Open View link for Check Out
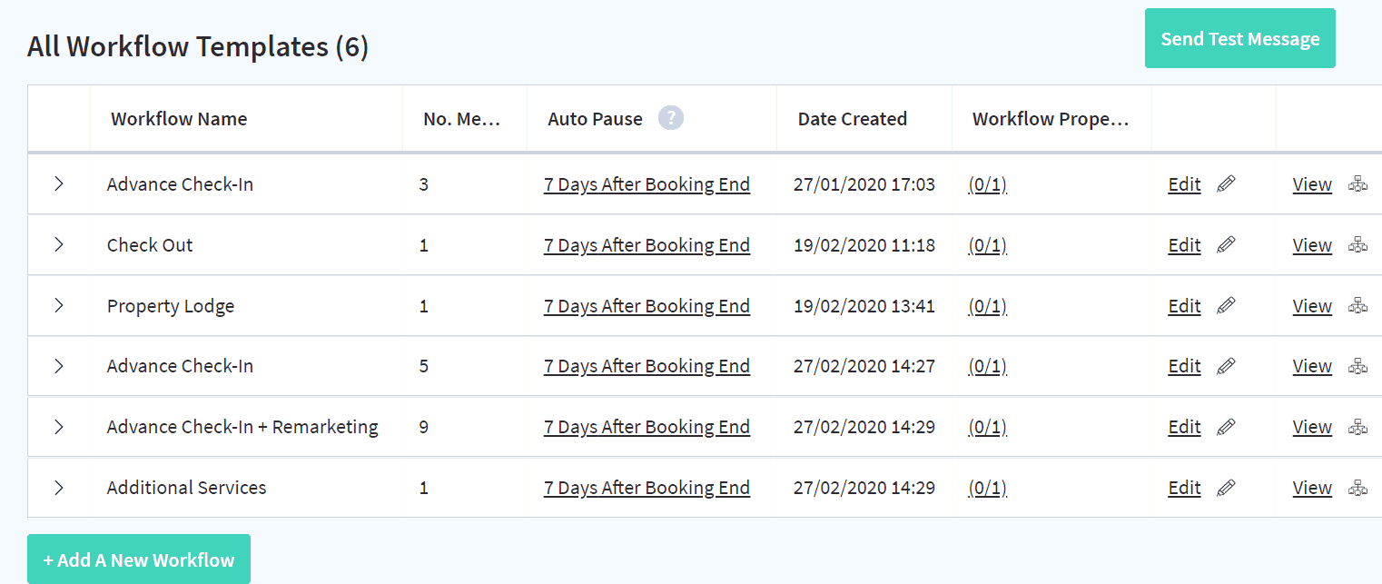The image size is (1382, 584). [x=1312, y=245]
